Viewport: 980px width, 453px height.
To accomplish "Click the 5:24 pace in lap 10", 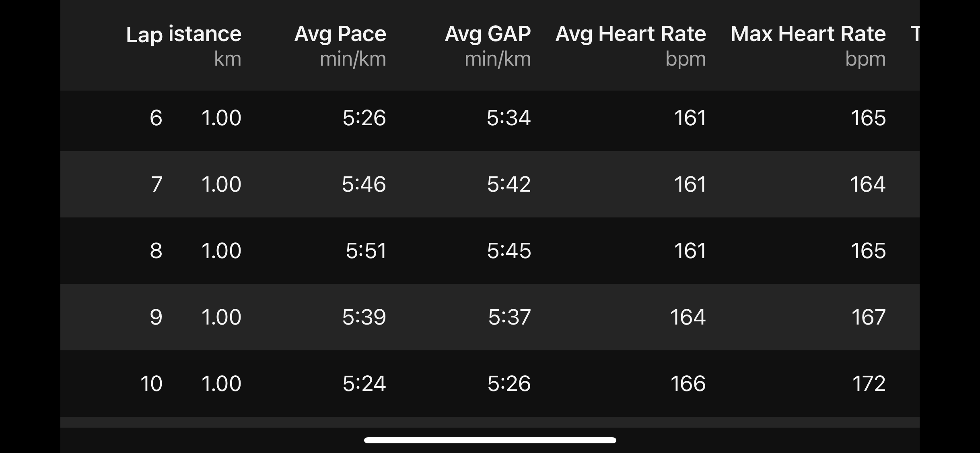I will (x=364, y=383).
